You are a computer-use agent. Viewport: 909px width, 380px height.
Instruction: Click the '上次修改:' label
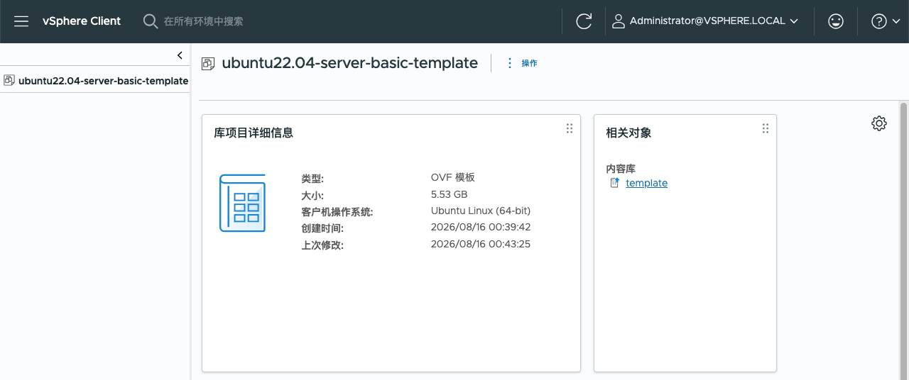point(322,245)
